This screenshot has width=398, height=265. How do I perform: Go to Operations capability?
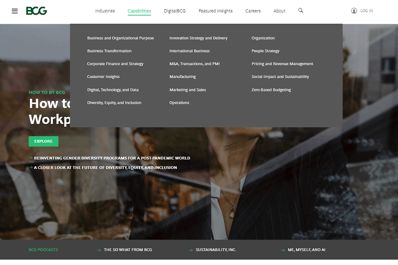pos(179,103)
